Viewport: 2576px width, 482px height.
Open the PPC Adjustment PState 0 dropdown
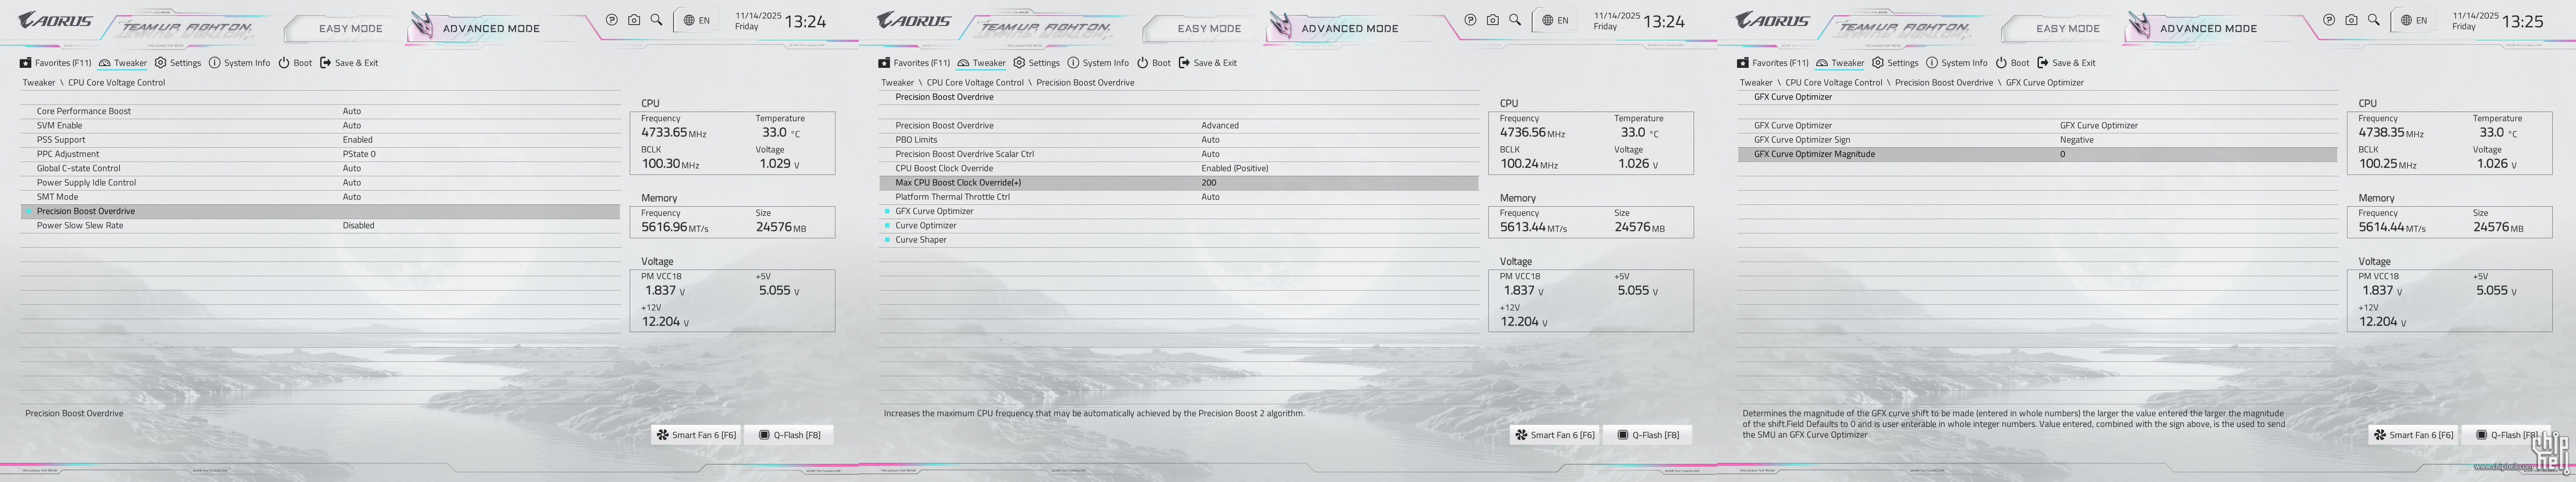359,154
